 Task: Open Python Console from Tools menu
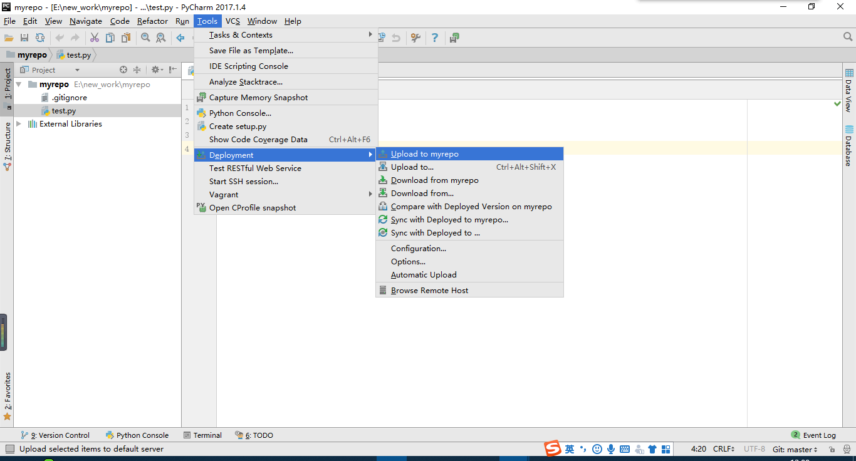click(286, 113)
